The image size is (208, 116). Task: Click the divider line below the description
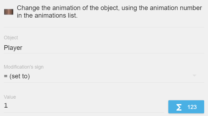[x=104, y=27]
